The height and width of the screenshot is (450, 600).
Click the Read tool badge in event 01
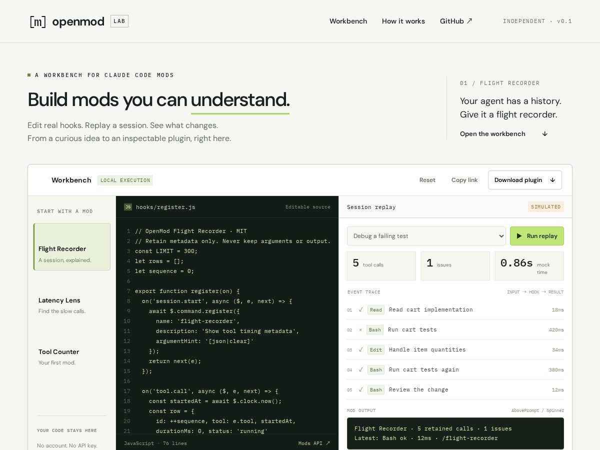coord(376,310)
